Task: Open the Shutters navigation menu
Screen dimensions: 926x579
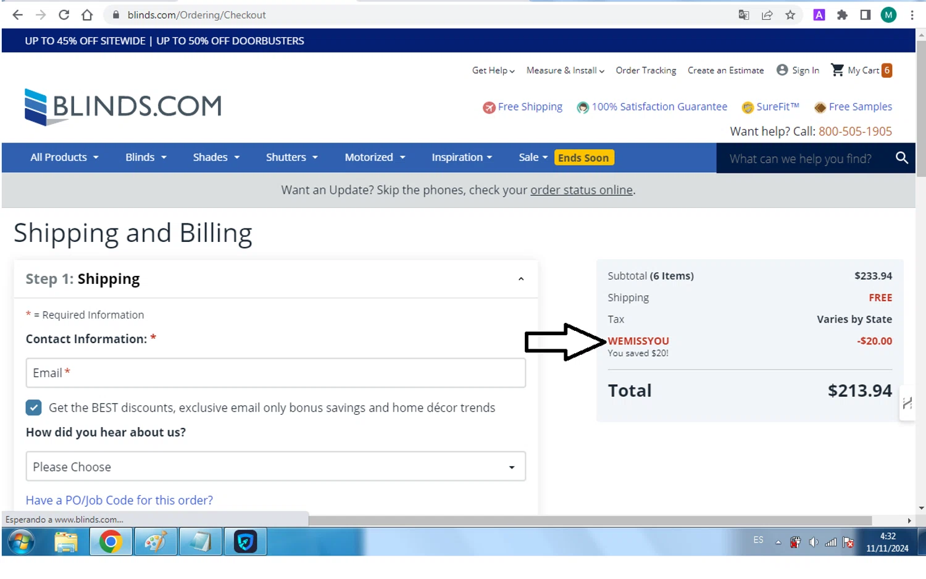Action: tap(291, 157)
